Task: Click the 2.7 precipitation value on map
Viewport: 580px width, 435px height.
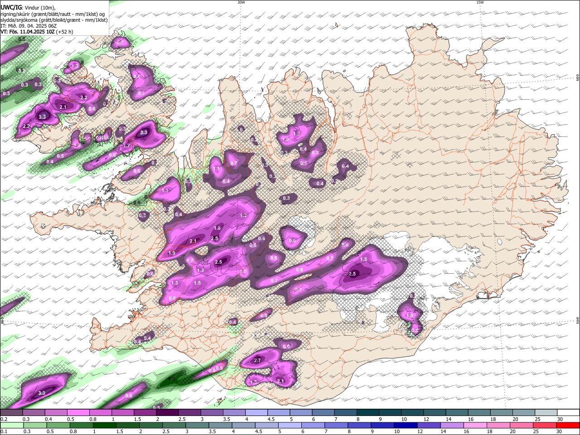Action: click(x=257, y=360)
